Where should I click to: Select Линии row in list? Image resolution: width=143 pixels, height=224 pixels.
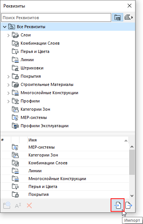(x=65, y=171)
